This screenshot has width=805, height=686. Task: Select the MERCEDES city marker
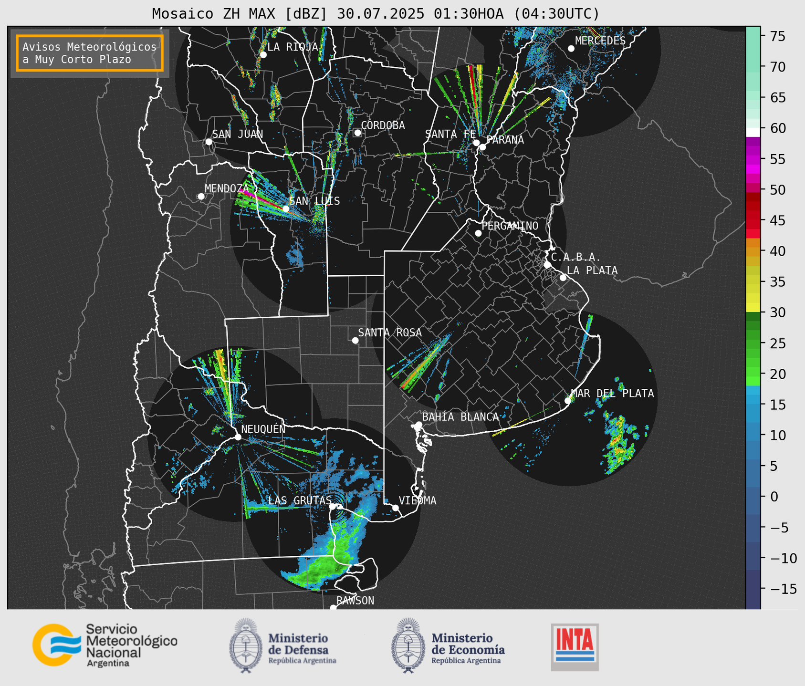[571, 49]
